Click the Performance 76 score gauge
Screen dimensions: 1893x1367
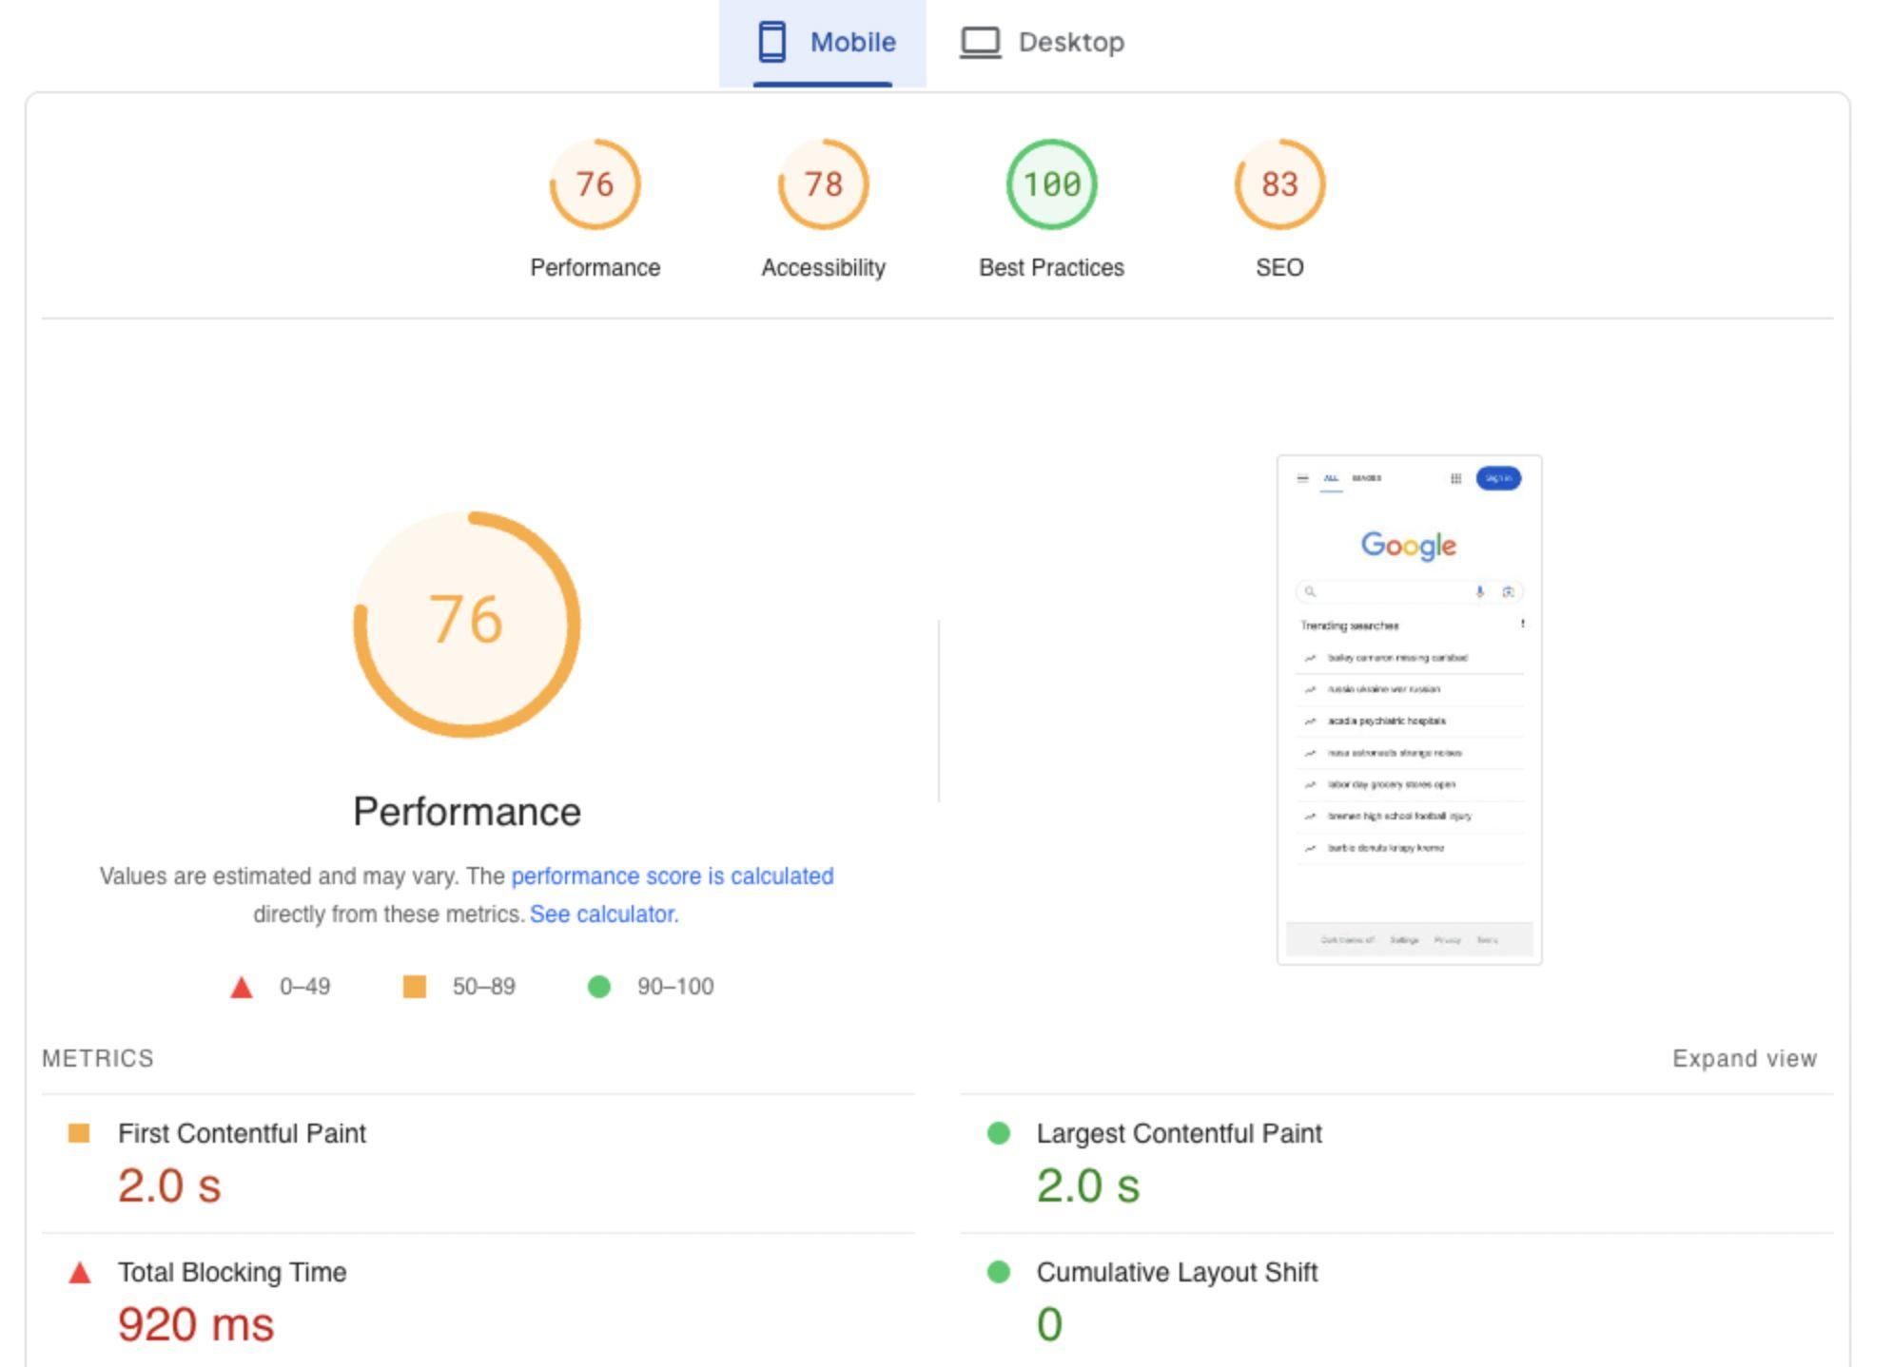coord(595,184)
